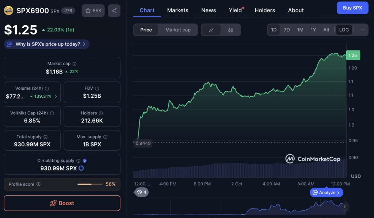Viewport: 374px width, 218px height.
Task: Open the News tab
Action: [x=209, y=10]
